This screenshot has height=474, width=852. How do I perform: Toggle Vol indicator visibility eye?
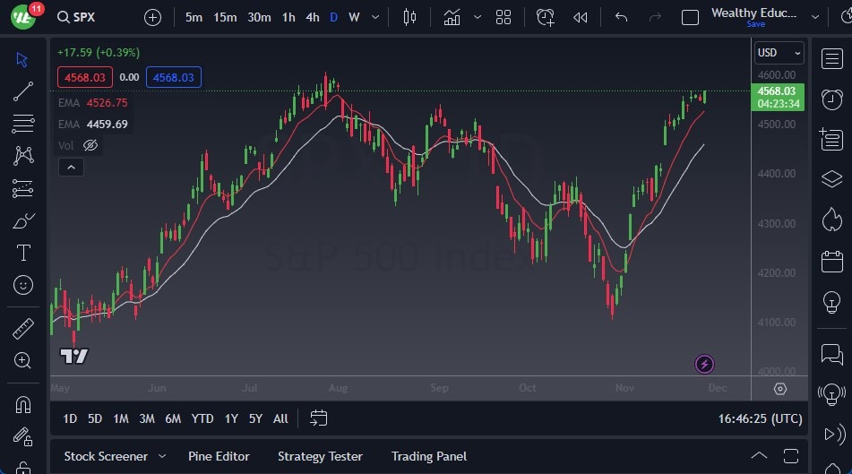[x=90, y=145]
